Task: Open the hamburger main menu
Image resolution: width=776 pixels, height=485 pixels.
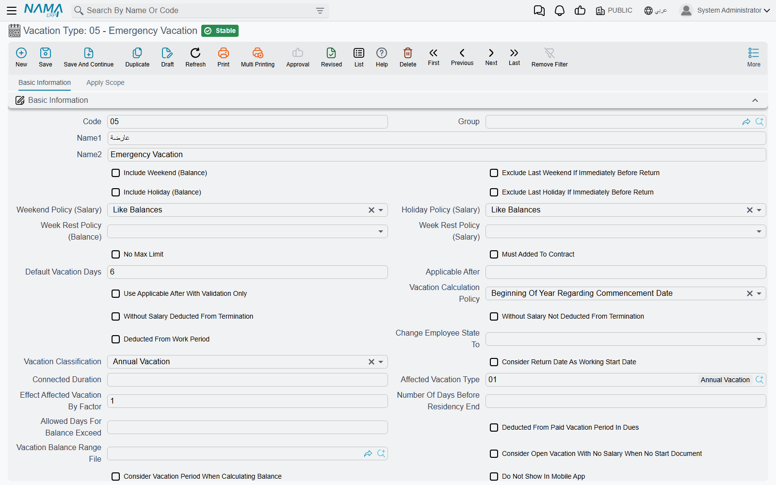Action: 12,10
